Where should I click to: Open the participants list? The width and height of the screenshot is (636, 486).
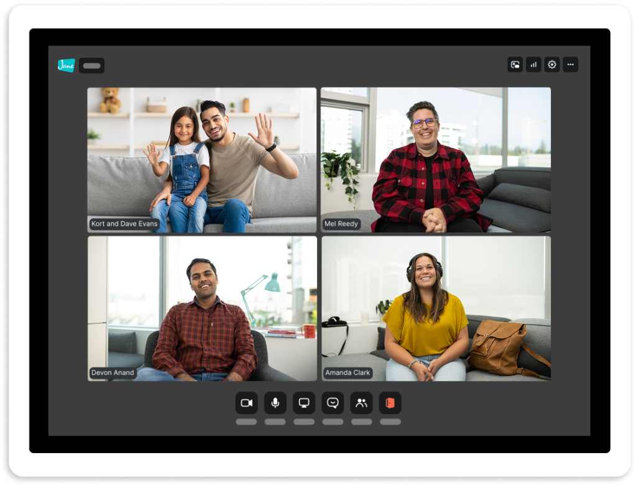click(x=361, y=403)
